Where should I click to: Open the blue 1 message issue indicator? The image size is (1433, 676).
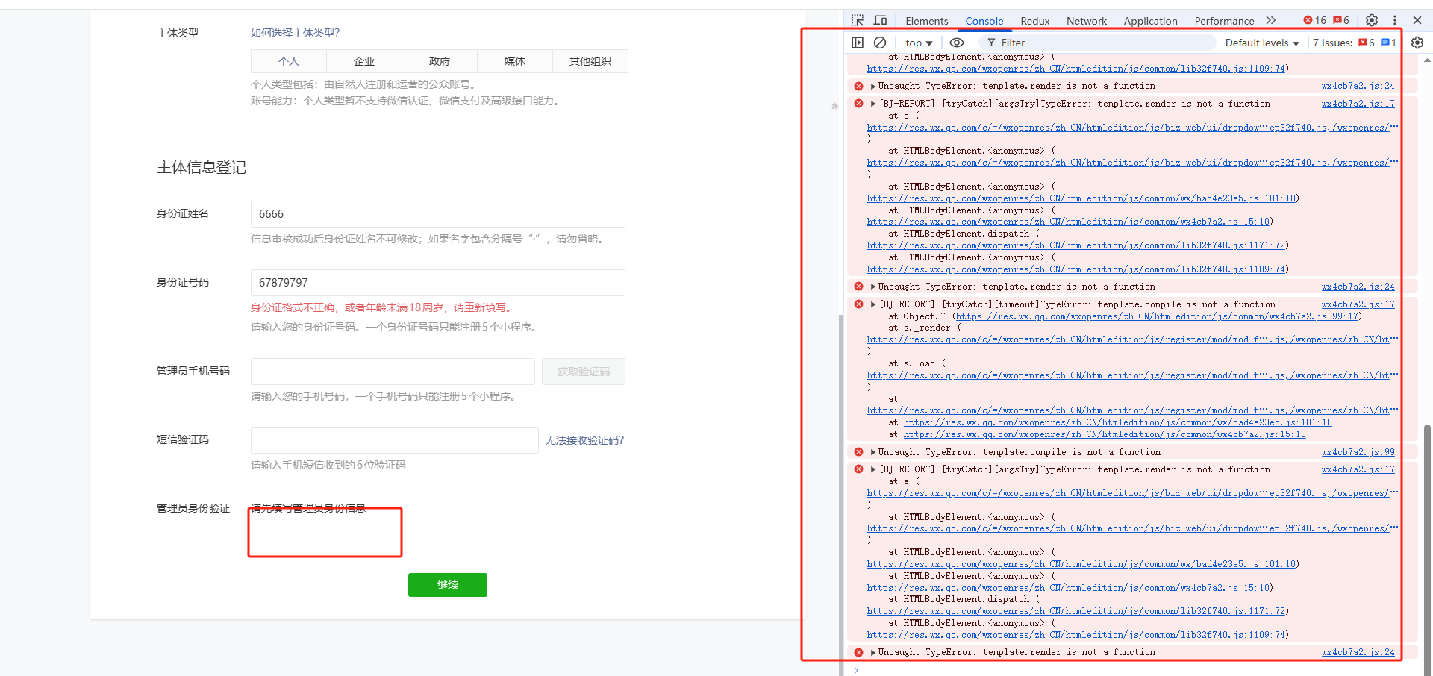tap(1388, 43)
